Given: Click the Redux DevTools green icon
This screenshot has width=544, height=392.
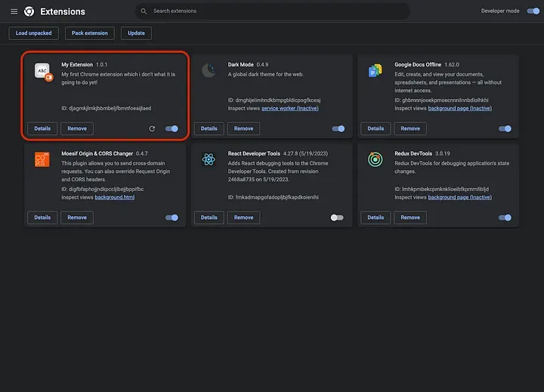Looking at the screenshot, I should click(375, 159).
